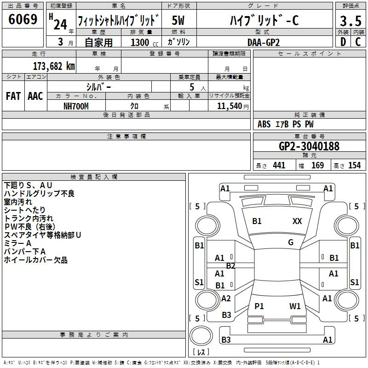The width and height of the screenshot is (368, 368).
Task: Select the 自家用 vehicle history value
Action: 98,42
